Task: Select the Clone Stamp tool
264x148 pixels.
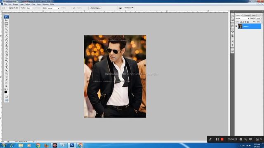Action: 7,45
